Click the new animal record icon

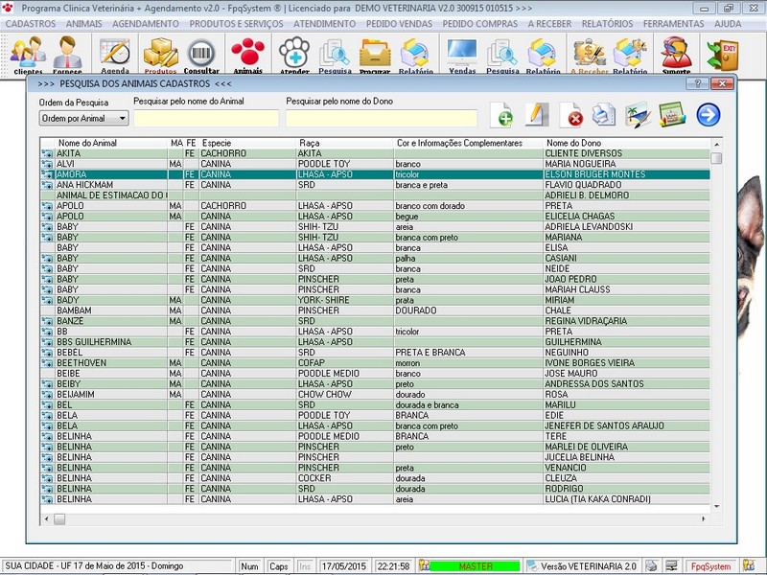(x=500, y=115)
